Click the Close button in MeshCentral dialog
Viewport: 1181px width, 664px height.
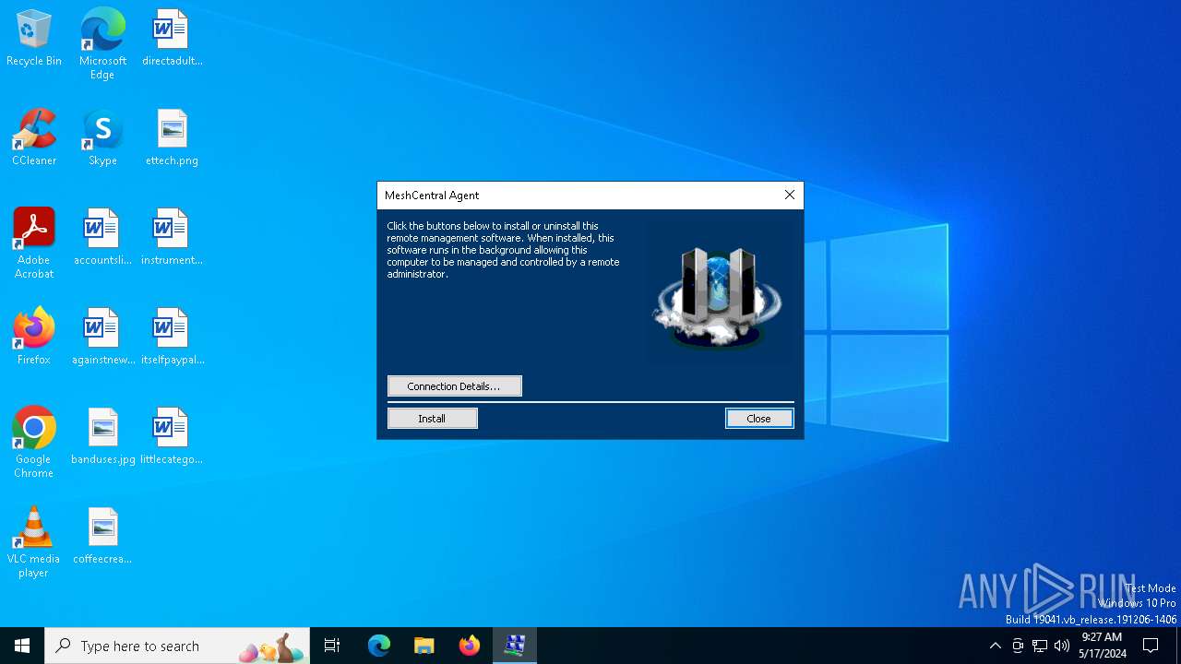pyautogui.click(x=758, y=419)
